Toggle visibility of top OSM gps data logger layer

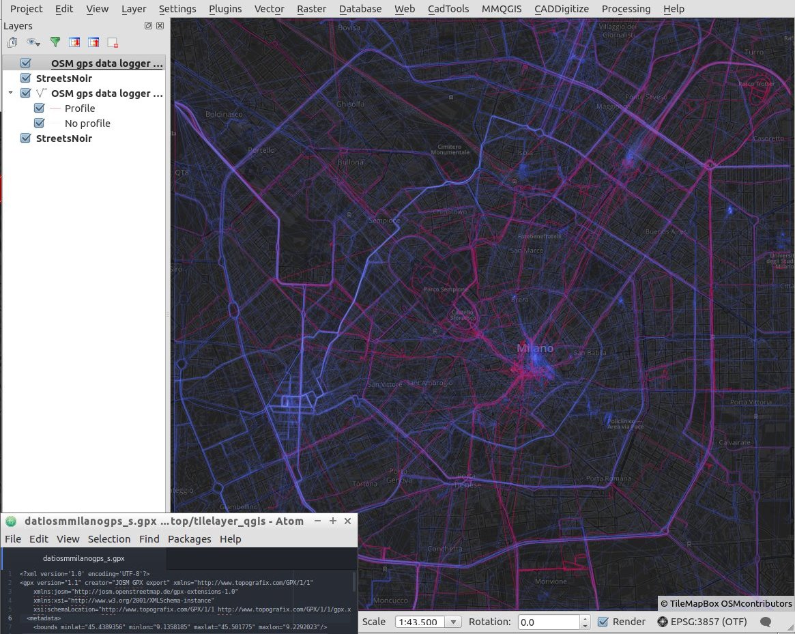point(26,63)
